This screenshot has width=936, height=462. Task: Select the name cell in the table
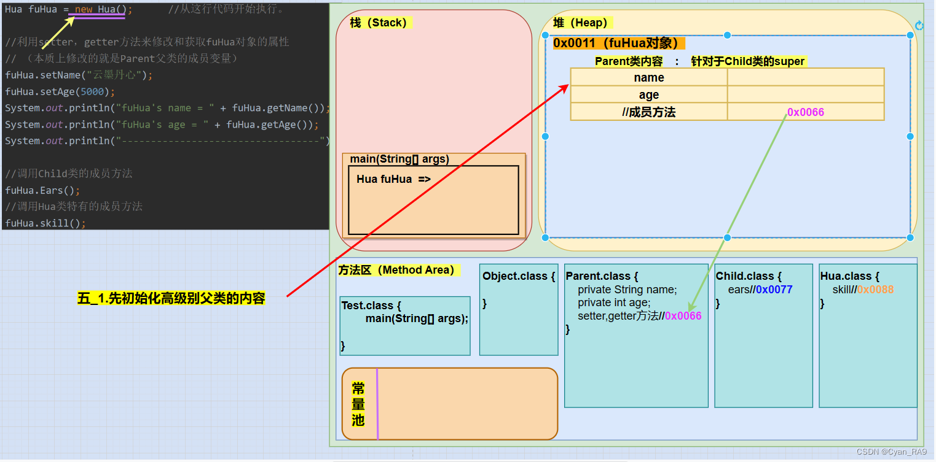pos(649,77)
